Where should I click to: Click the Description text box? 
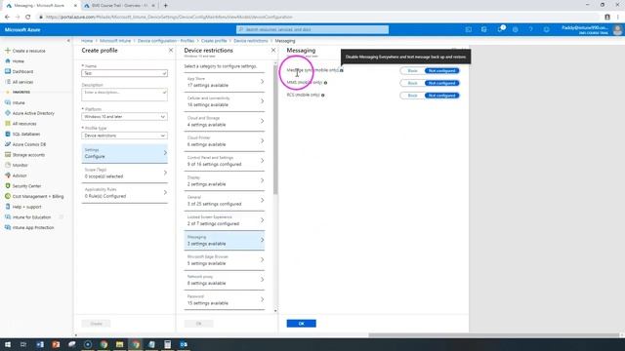point(124,95)
